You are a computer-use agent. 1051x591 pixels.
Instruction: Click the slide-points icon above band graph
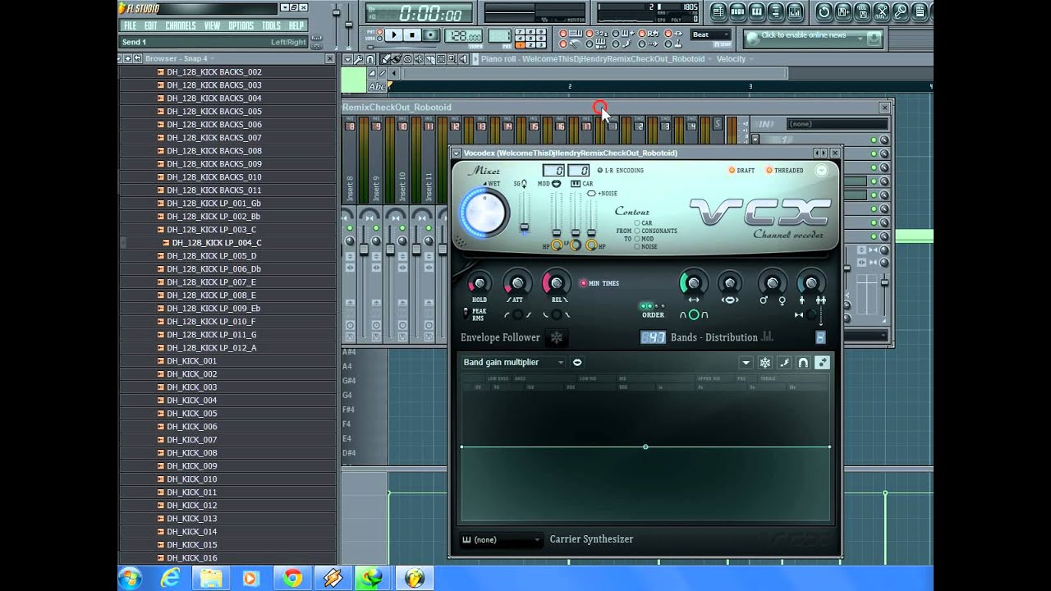point(823,363)
